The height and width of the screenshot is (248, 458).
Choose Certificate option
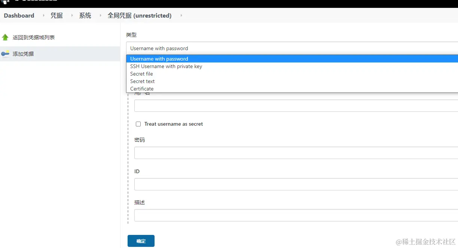pyautogui.click(x=292, y=89)
